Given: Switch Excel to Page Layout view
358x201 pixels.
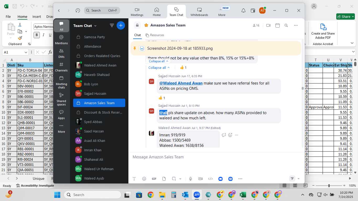Looking at the screenshot, I should pyautogui.click(x=295, y=186).
